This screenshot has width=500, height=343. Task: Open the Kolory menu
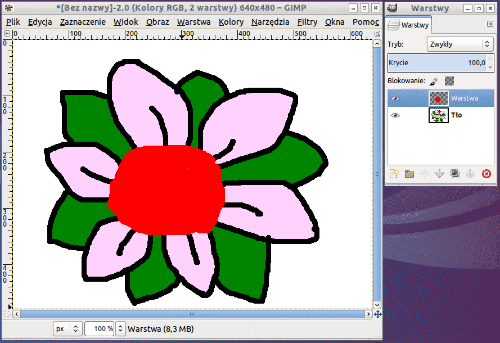click(x=231, y=22)
